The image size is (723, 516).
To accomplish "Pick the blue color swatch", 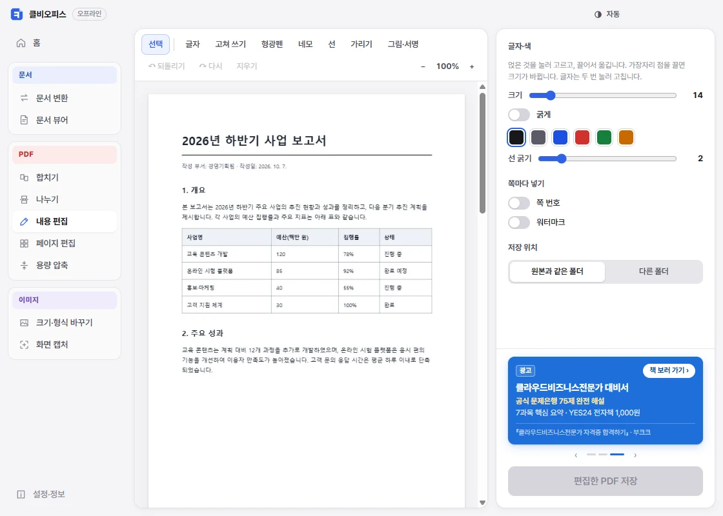I will pos(560,137).
